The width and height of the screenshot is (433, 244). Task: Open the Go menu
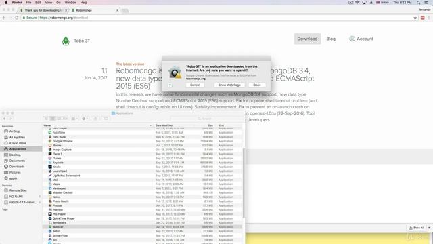click(58, 3)
